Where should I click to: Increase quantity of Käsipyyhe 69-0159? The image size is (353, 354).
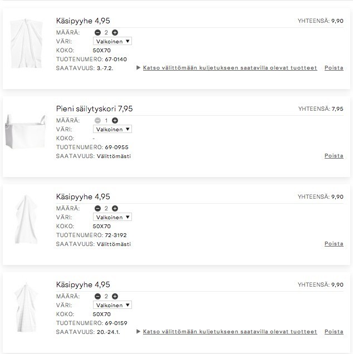point(115,297)
